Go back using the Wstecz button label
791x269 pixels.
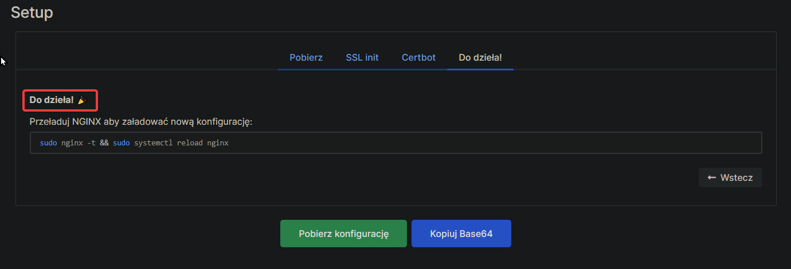[x=737, y=177]
